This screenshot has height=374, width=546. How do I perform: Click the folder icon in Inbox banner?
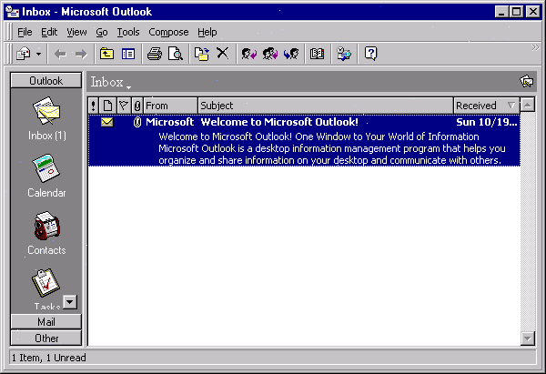526,82
